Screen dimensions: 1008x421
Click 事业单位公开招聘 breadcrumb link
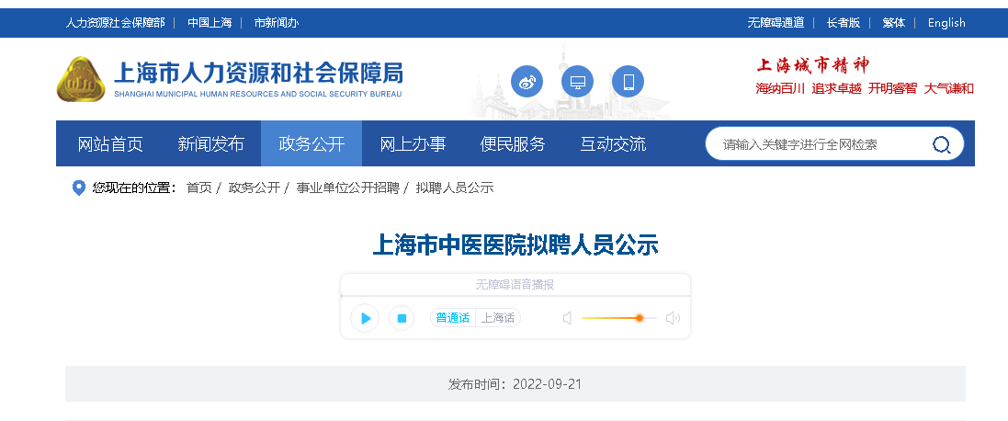[x=347, y=188]
